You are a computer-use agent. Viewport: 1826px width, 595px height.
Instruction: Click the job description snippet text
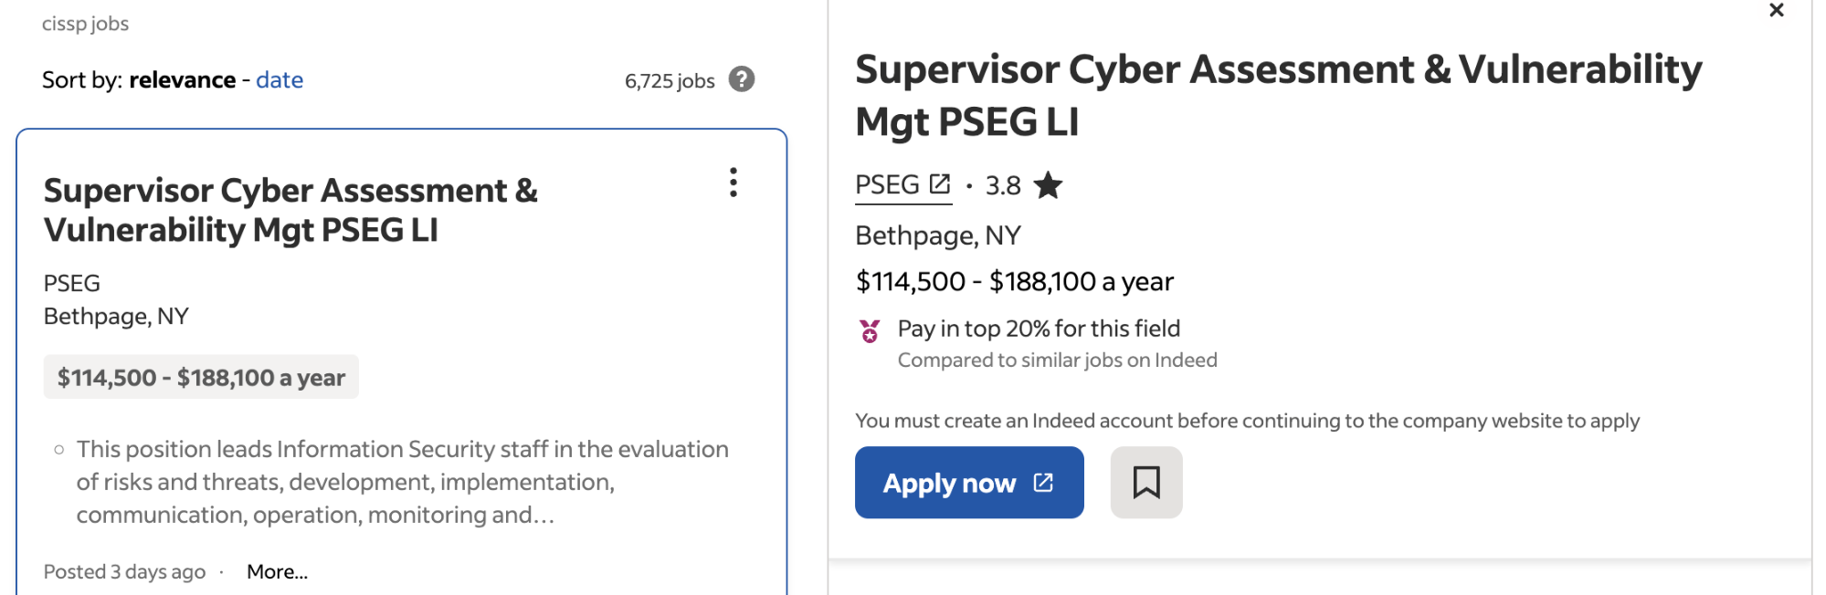[402, 482]
